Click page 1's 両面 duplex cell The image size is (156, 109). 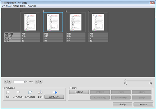point(30,34)
